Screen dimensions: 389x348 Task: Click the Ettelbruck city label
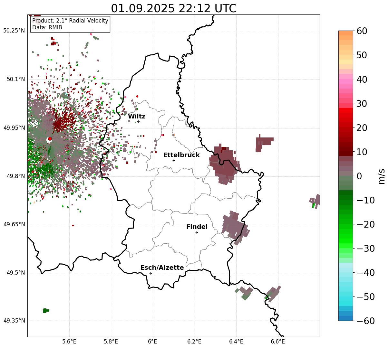[181, 155]
